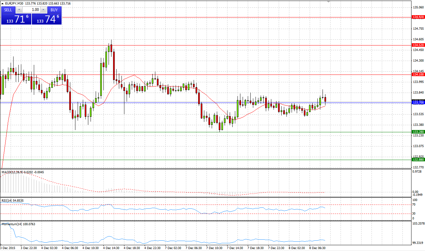Select the 133.280 green price level label
The width and height of the screenshot is (425, 251).
point(418,132)
